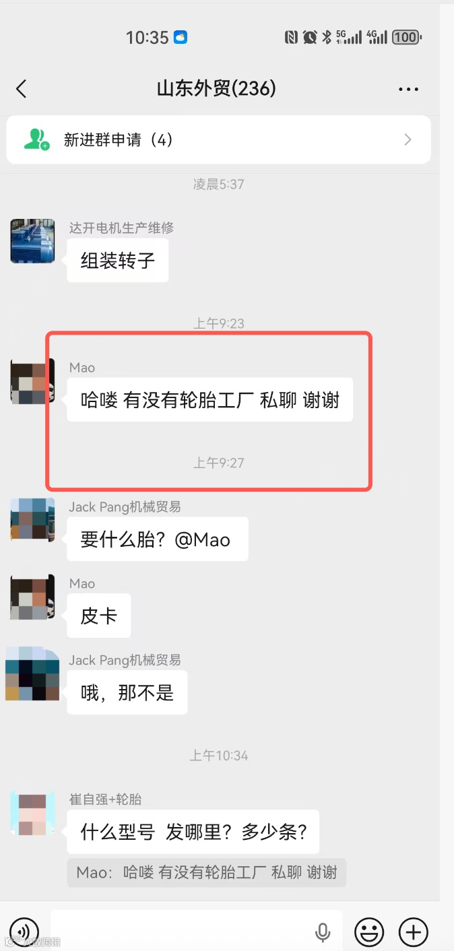The height and width of the screenshot is (951, 454).
Task: Tap Mao's avatar beside 哈喽 message
Action: click(x=32, y=381)
